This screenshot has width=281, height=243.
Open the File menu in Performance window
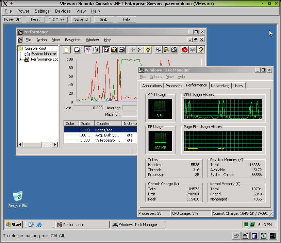tap(28, 40)
